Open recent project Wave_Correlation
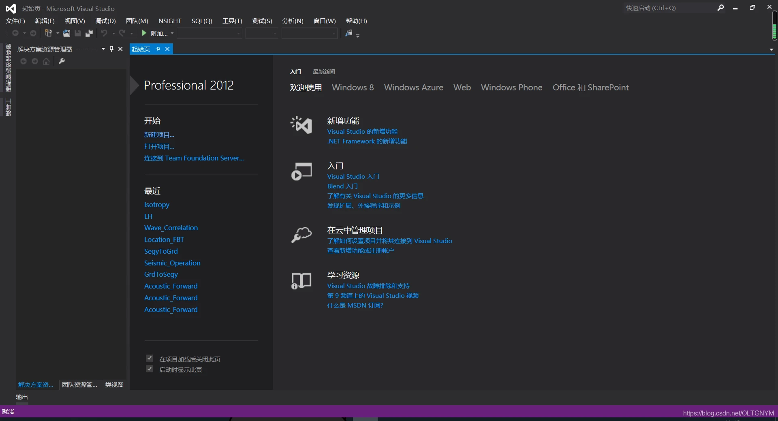 tap(171, 228)
